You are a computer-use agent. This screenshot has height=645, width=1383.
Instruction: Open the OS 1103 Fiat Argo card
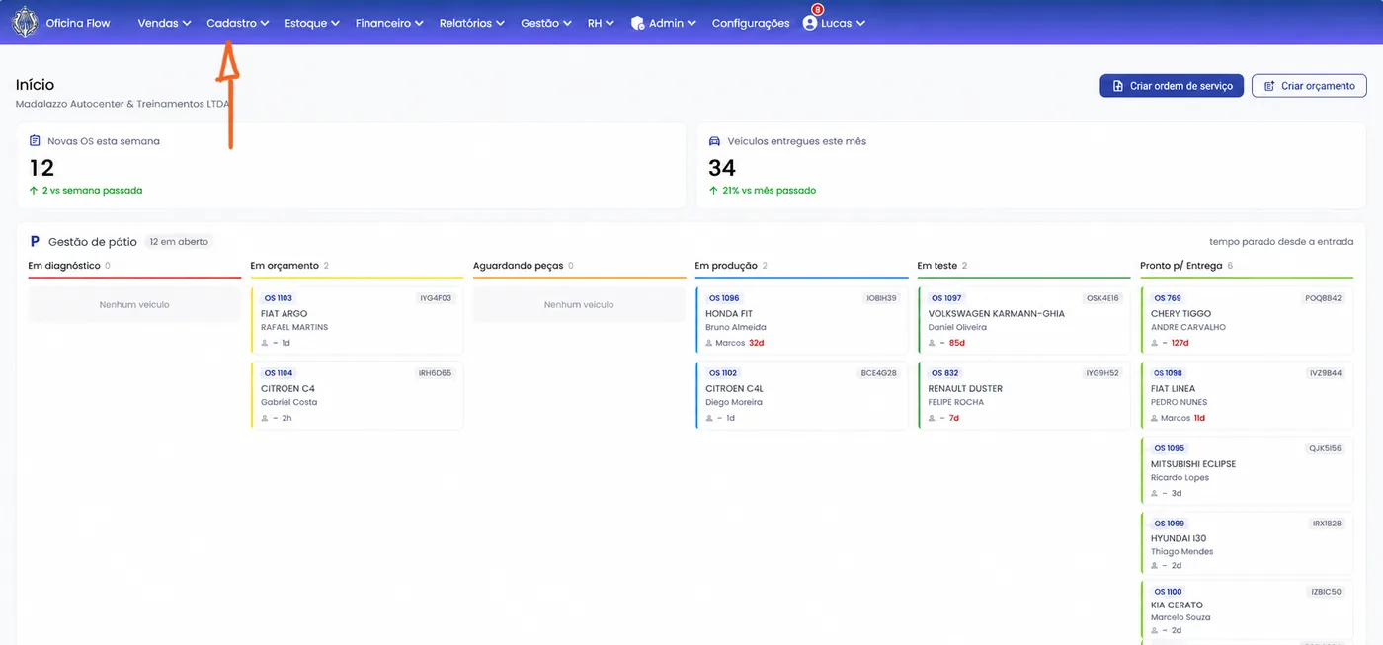[x=357, y=321]
